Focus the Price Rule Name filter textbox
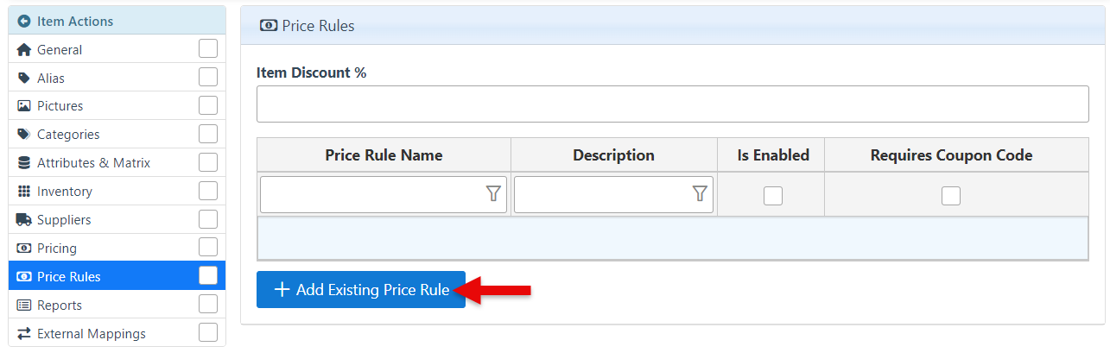 (x=371, y=194)
